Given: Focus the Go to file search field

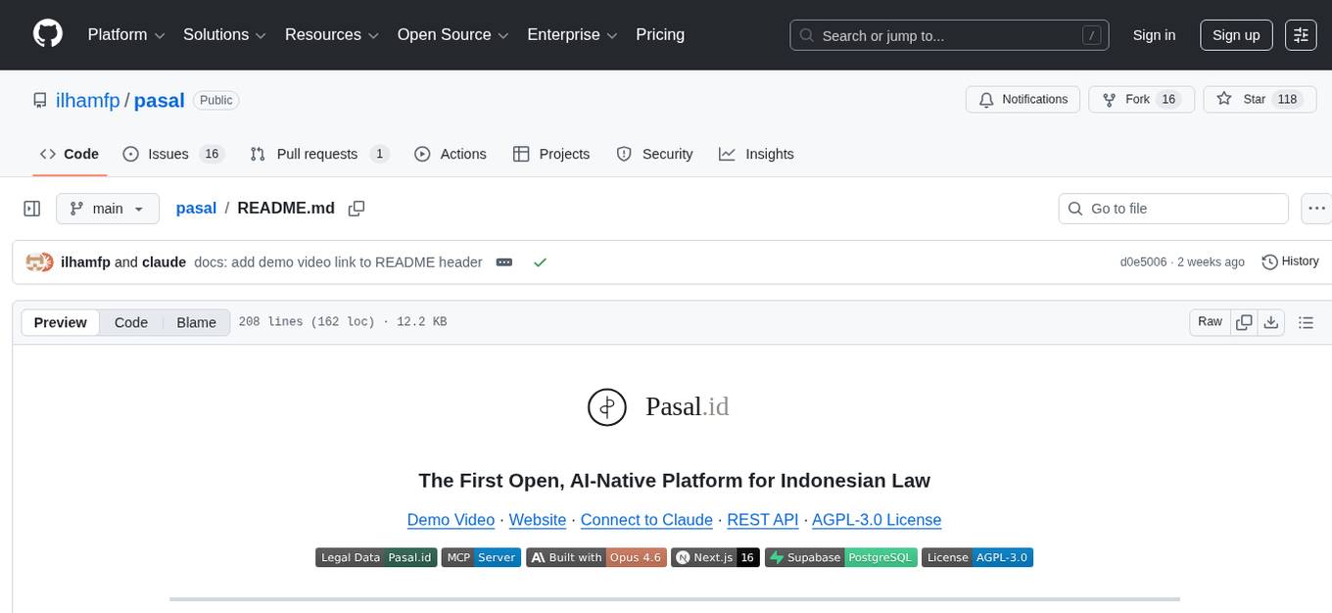Looking at the screenshot, I should [x=1172, y=208].
